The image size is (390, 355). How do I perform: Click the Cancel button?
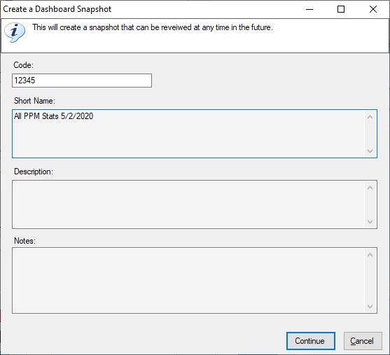pos(363,341)
